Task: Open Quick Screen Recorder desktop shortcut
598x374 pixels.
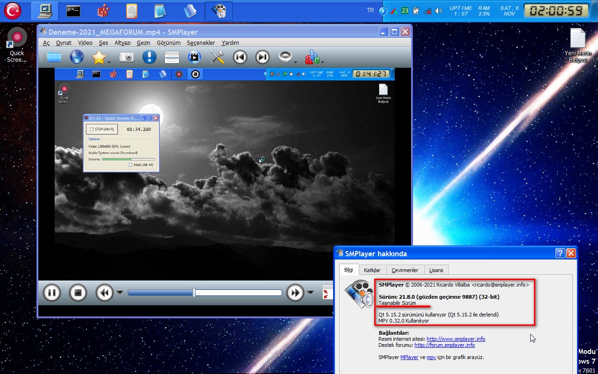Action: [x=17, y=45]
